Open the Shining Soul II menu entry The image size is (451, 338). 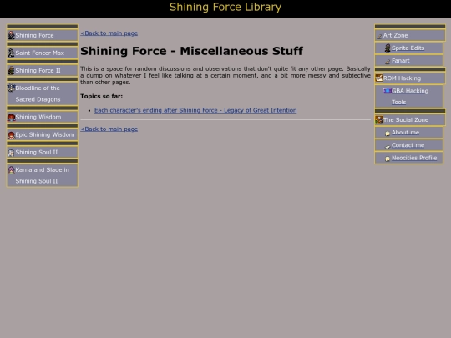[x=43, y=153]
